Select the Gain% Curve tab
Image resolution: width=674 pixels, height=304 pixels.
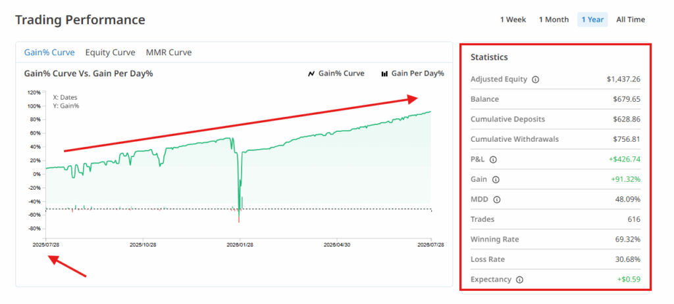coord(49,53)
